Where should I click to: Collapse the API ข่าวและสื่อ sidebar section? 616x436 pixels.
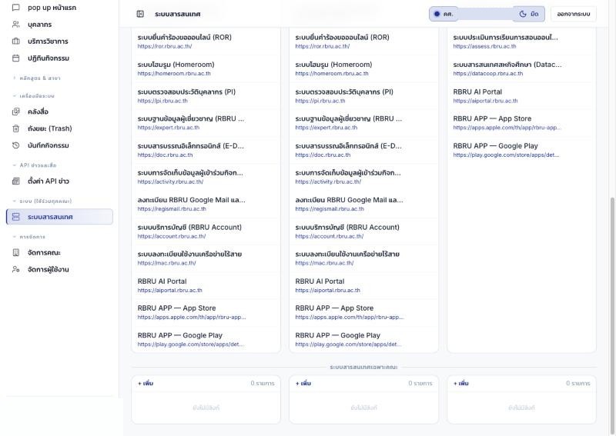[35, 165]
